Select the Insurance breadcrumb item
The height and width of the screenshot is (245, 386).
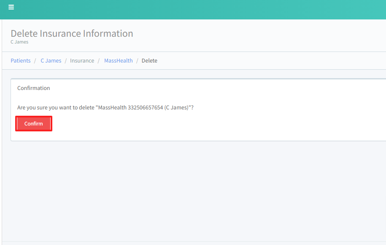[82, 61]
